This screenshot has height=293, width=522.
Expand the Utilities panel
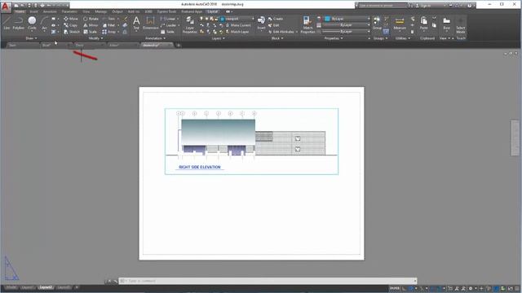[x=402, y=38]
